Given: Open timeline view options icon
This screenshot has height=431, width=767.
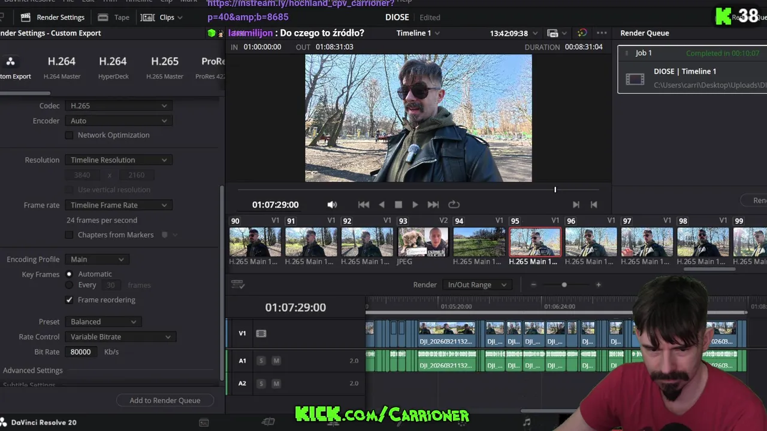Looking at the screenshot, I should tap(238, 285).
